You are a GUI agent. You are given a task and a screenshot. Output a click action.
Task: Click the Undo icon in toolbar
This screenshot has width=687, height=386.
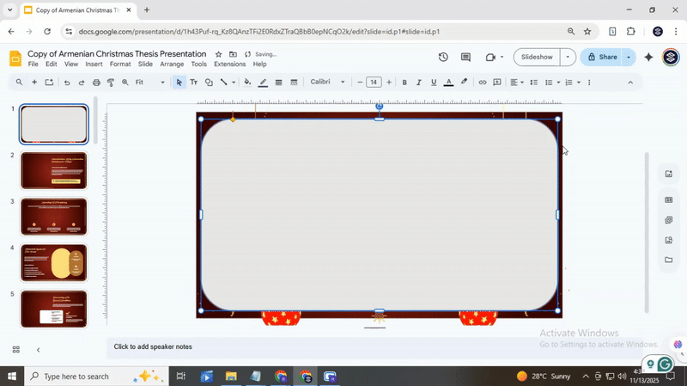point(67,83)
